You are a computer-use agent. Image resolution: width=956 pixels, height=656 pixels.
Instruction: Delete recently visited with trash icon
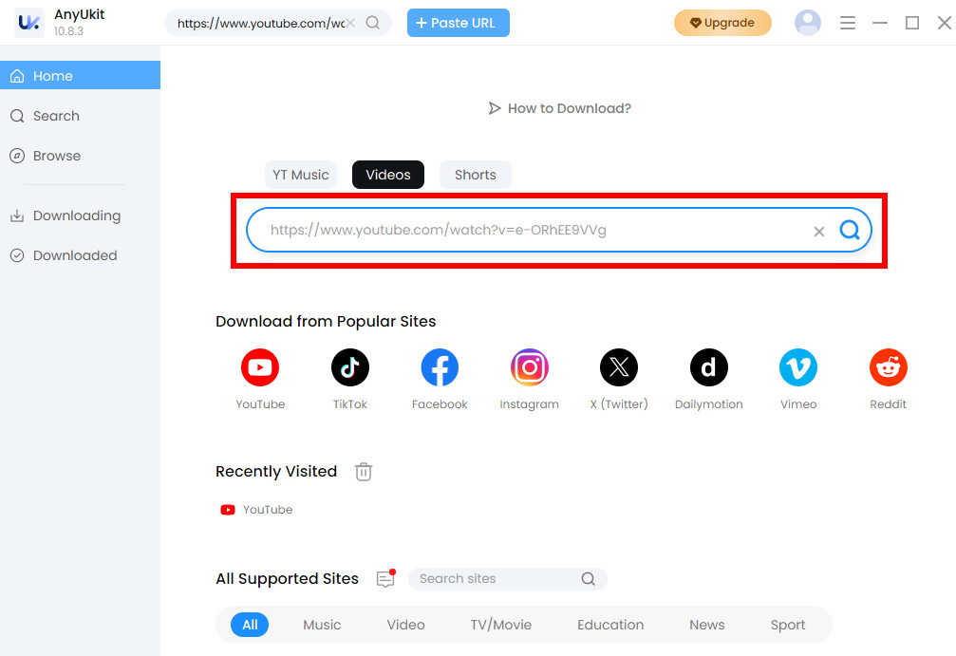(364, 471)
